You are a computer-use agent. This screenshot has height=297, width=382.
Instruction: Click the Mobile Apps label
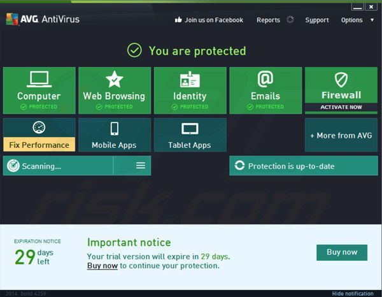114,145
